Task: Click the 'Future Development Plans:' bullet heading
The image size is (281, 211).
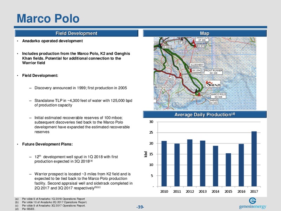Action: pos(47,144)
